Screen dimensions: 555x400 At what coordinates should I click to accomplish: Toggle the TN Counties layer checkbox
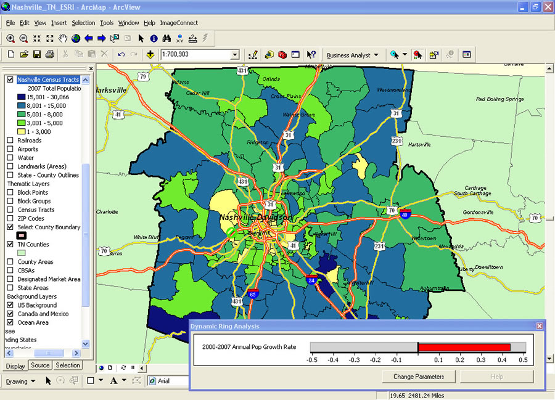[10, 245]
